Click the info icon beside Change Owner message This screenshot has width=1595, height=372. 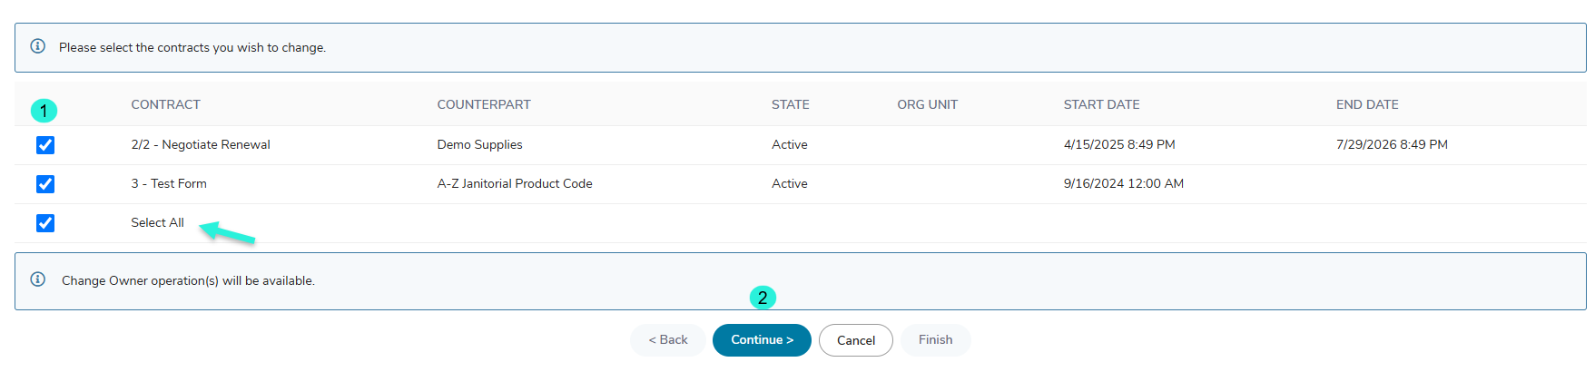[x=38, y=279]
